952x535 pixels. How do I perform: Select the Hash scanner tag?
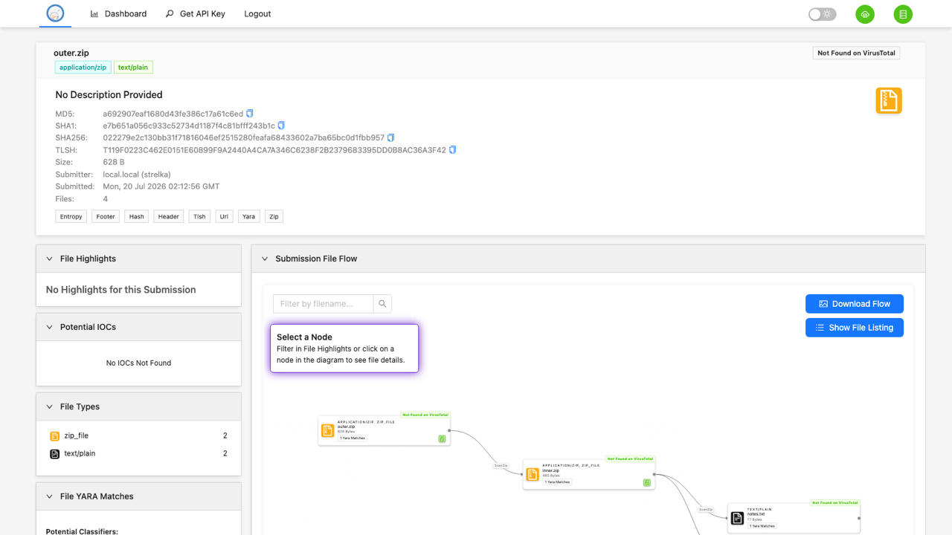coord(137,217)
